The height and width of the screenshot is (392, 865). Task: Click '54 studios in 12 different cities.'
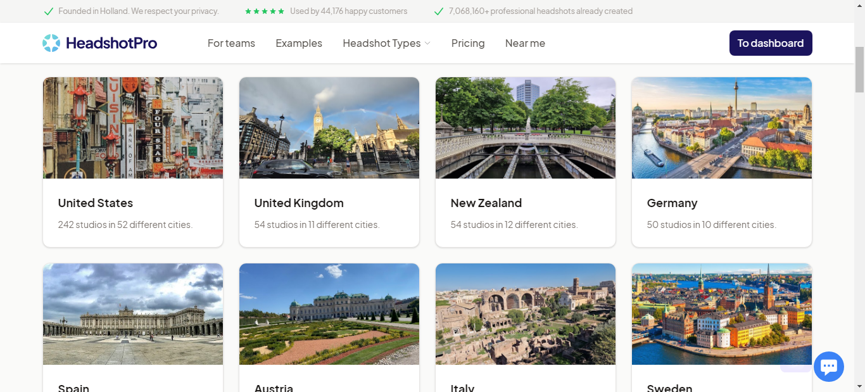pos(514,225)
